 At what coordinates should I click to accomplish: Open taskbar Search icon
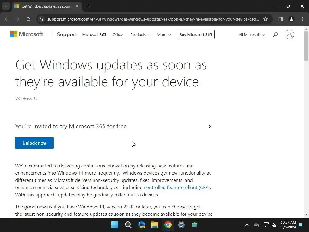(128, 225)
